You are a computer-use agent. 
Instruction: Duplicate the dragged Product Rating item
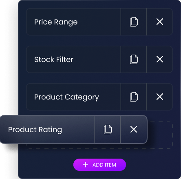108,129
